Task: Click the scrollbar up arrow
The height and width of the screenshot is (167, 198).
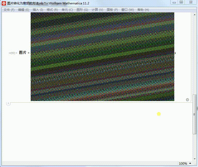Action: coord(195,15)
